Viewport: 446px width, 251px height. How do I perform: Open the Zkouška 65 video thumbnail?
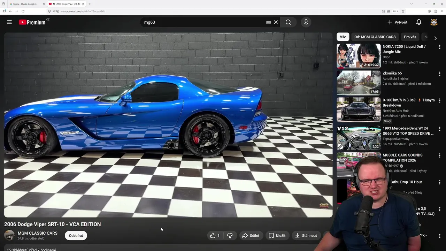tap(359, 83)
